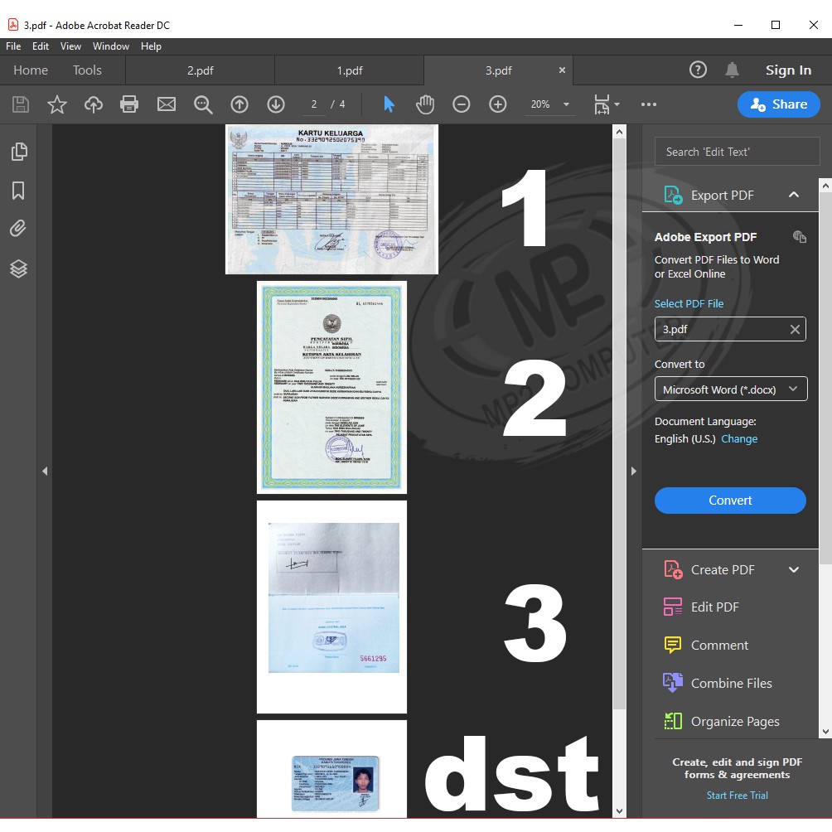Open the Microsoft Word format dropdown
This screenshot has width=832, height=832.
click(730, 389)
